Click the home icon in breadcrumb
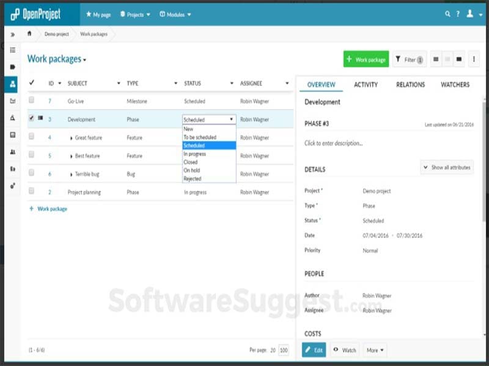 click(29, 34)
